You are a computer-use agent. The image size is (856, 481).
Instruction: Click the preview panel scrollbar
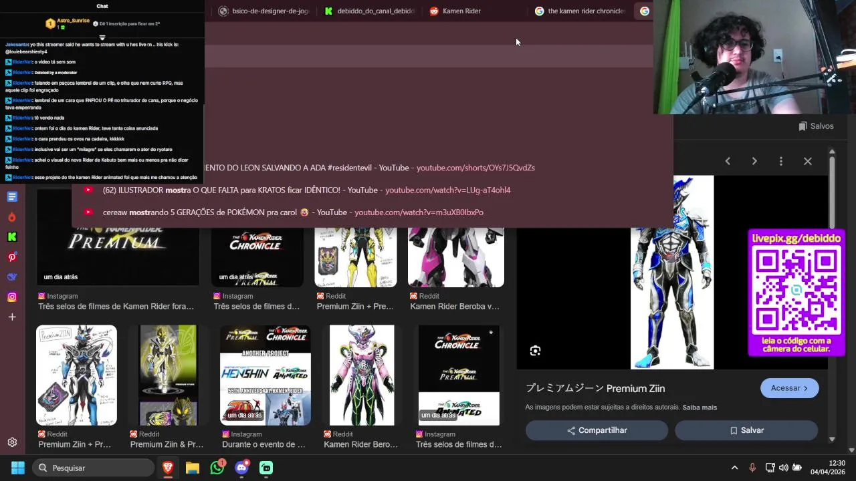click(x=832, y=192)
